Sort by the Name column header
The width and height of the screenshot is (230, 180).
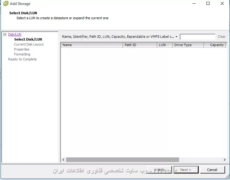pyautogui.click(x=92, y=45)
